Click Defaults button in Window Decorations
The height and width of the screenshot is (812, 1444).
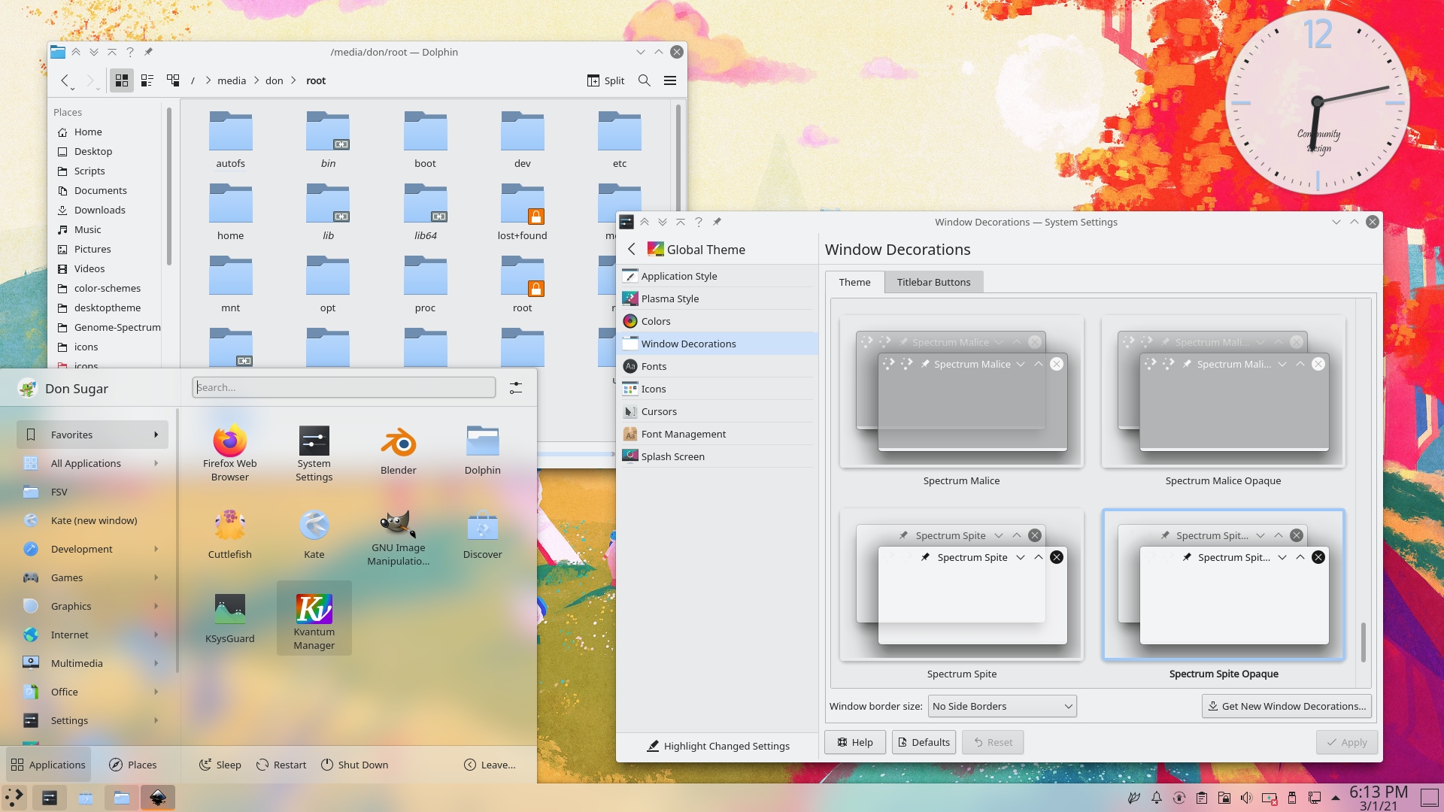(924, 742)
